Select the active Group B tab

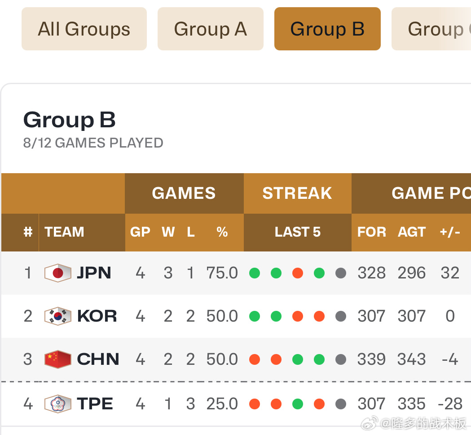[x=327, y=29]
